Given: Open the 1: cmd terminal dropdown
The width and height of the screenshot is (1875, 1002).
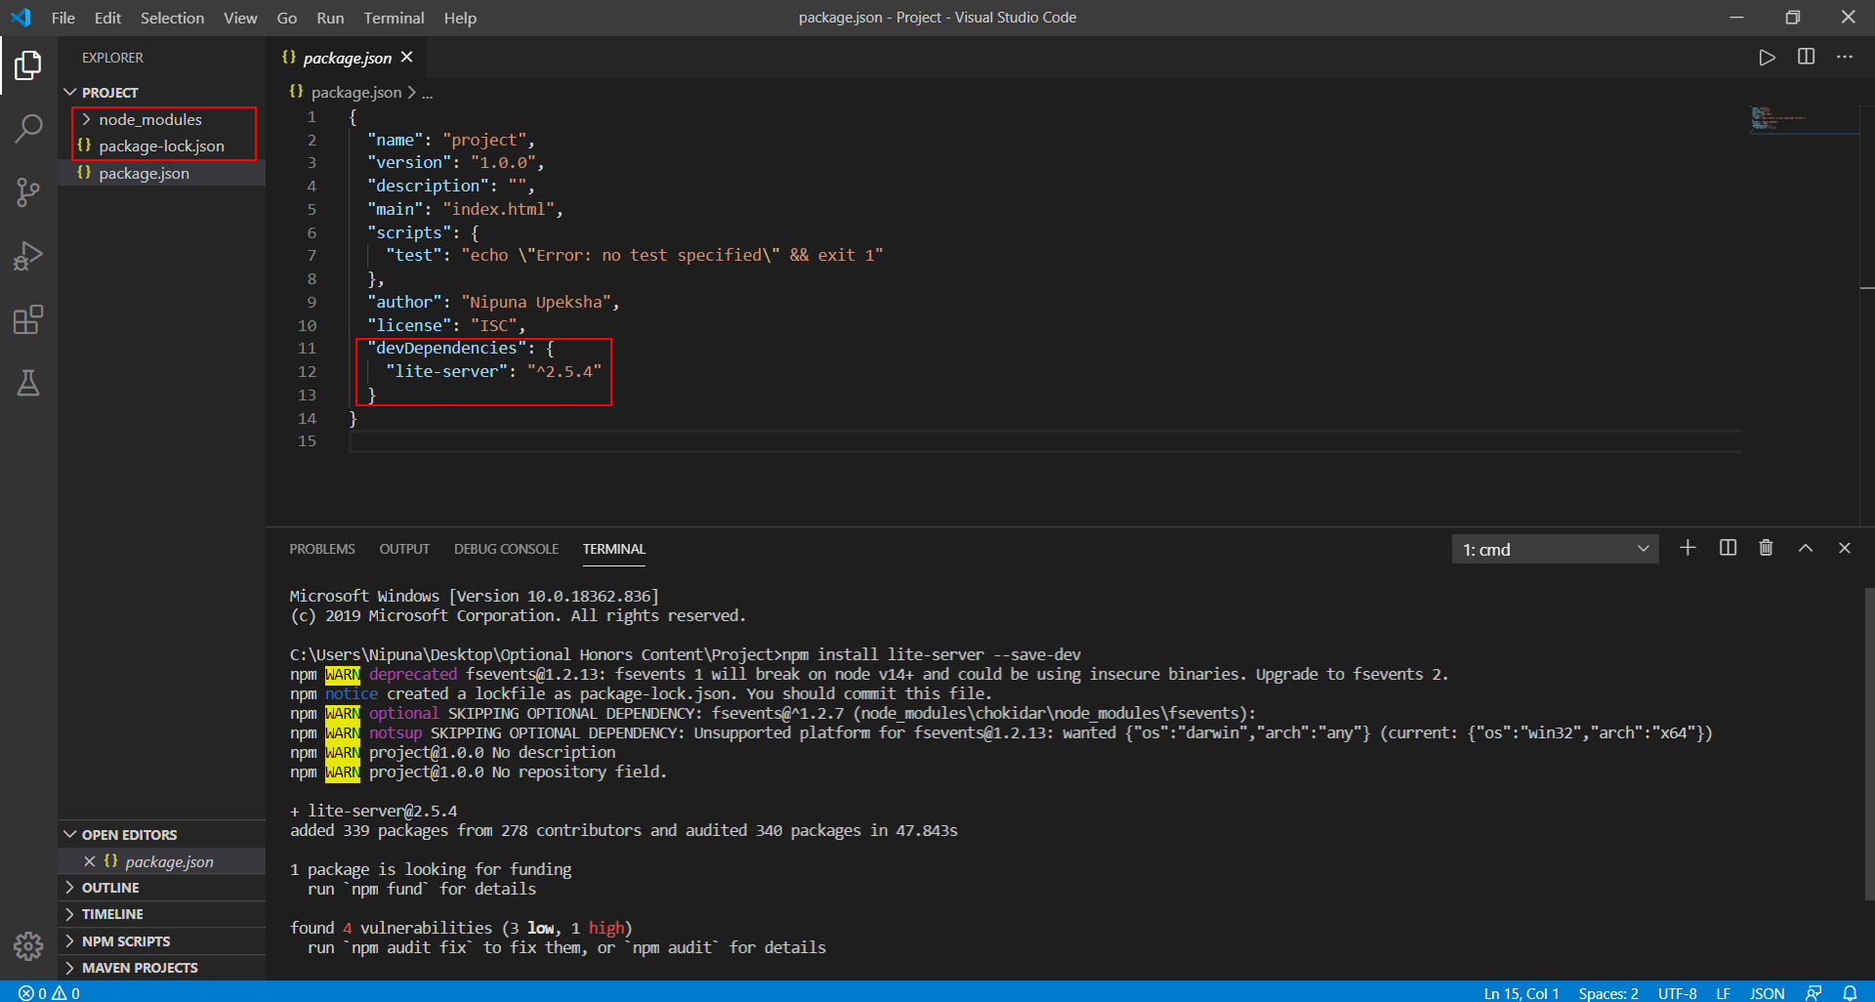Looking at the screenshot, I should coord(1555,549).
